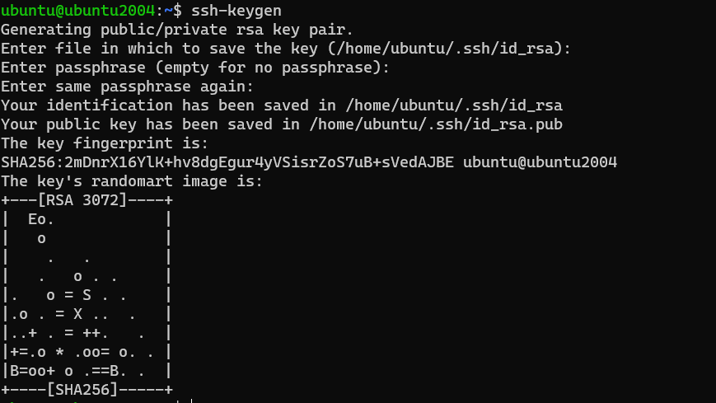Click the 'Enter same passphrase again' line
Screen dimensions: 716x403
(127, 87)
